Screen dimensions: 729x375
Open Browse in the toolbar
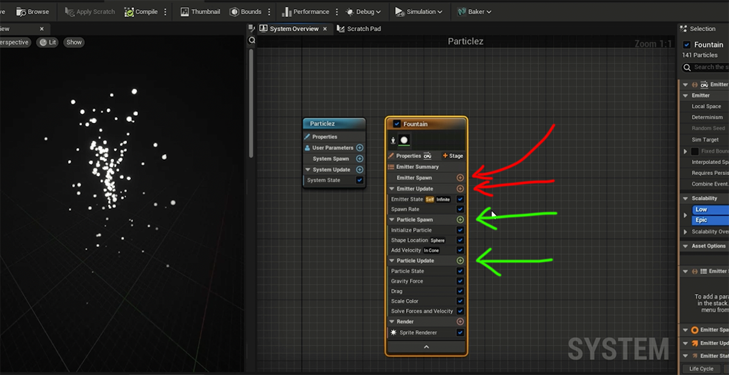33,12
